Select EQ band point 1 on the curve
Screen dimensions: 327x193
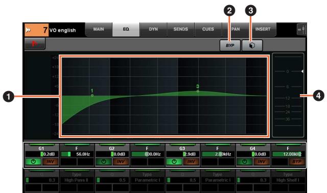(92, 95)
